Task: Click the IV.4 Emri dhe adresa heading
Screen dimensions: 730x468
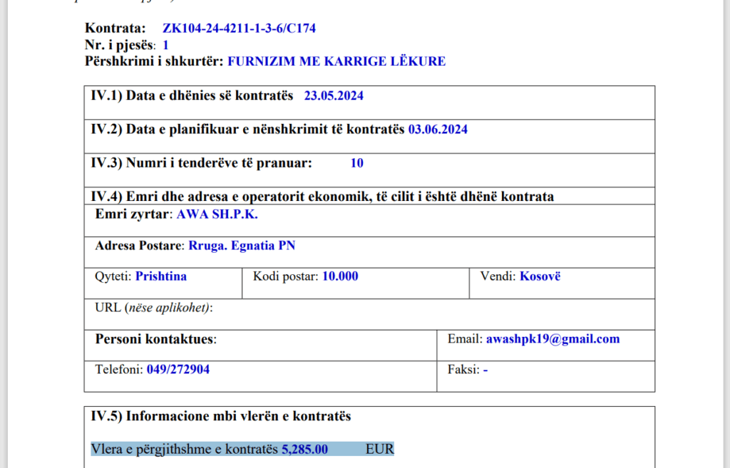Action: 322,196
